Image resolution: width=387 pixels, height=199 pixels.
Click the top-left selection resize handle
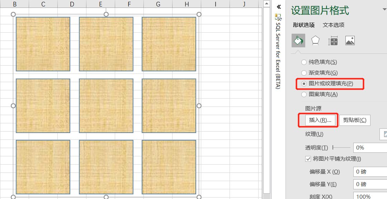(13, 14)
